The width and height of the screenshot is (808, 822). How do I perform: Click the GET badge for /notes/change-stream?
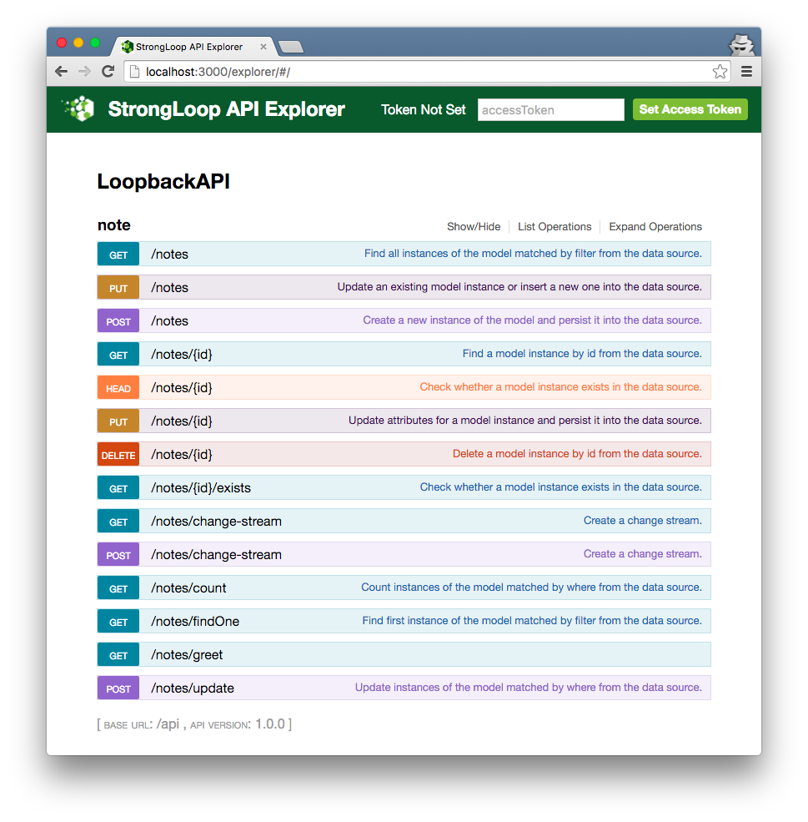[118, 522]
